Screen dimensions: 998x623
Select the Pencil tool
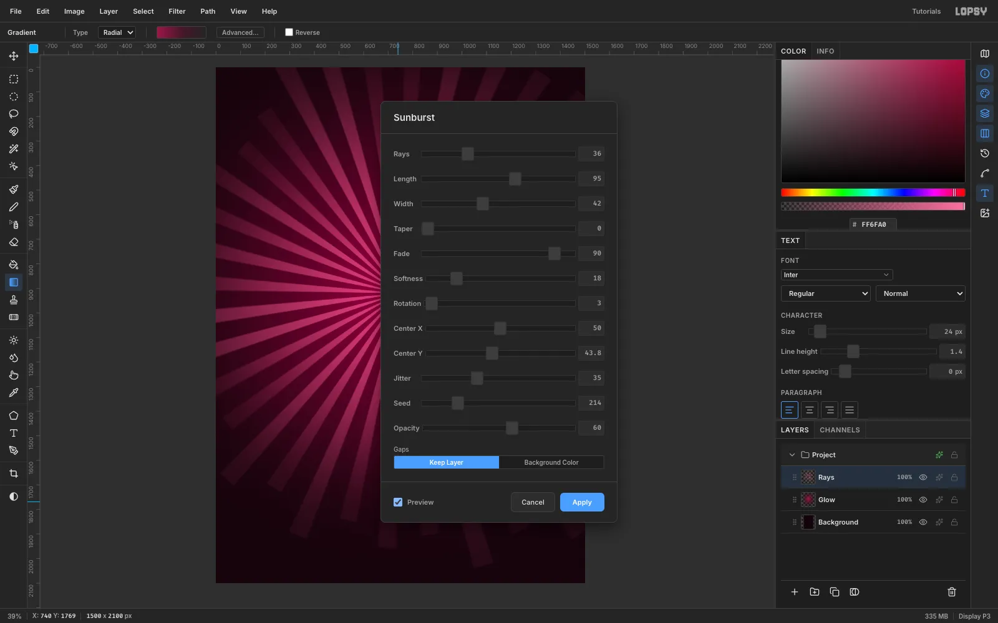tap(14, 207)
